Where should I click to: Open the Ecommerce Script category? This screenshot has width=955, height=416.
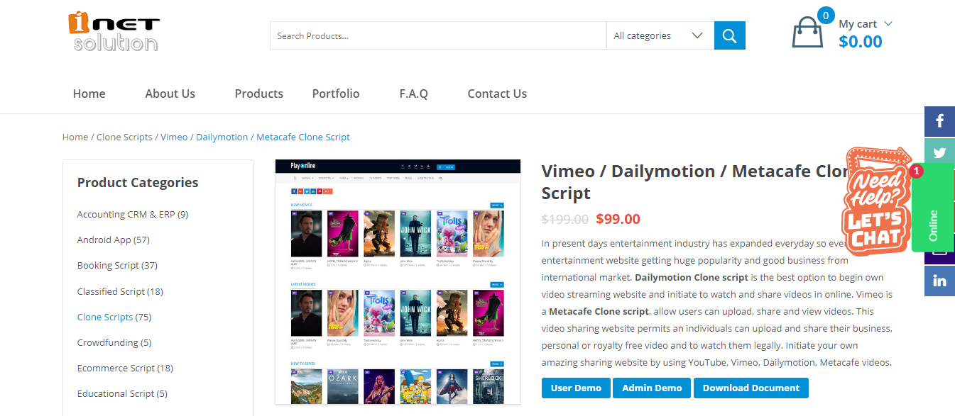125,368
